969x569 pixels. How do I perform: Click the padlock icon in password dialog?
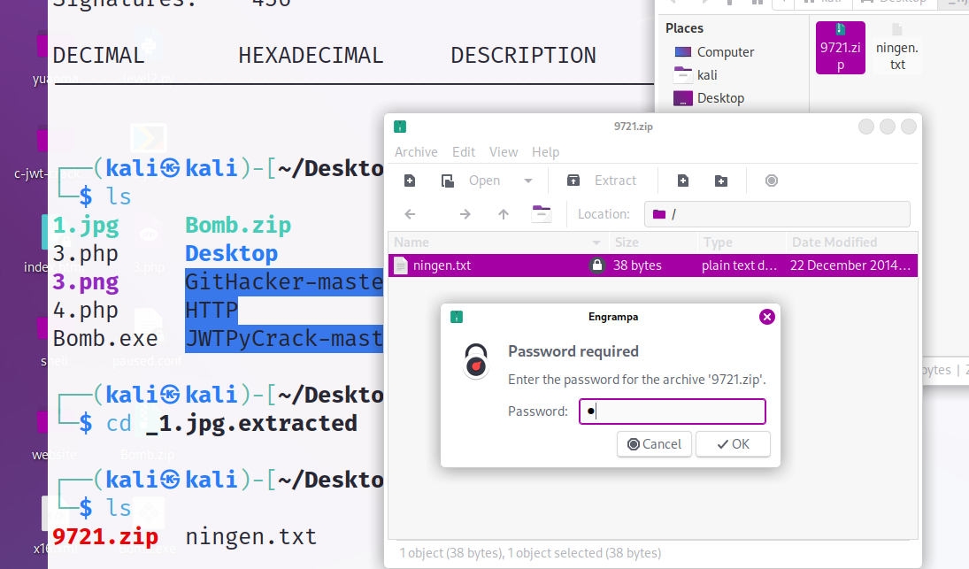476,361
